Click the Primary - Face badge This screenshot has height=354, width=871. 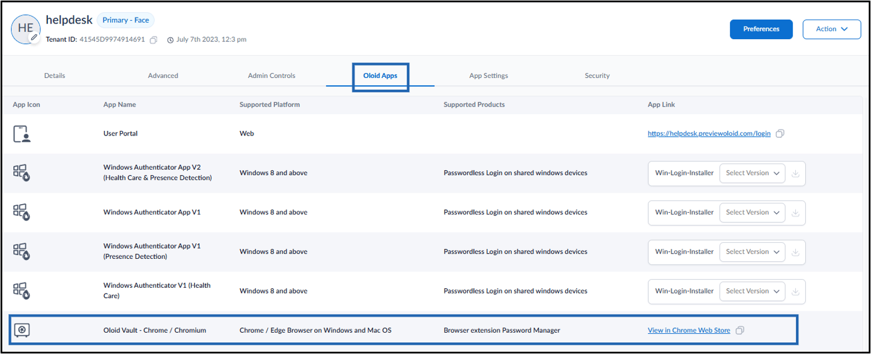click(x=125, y=20)
